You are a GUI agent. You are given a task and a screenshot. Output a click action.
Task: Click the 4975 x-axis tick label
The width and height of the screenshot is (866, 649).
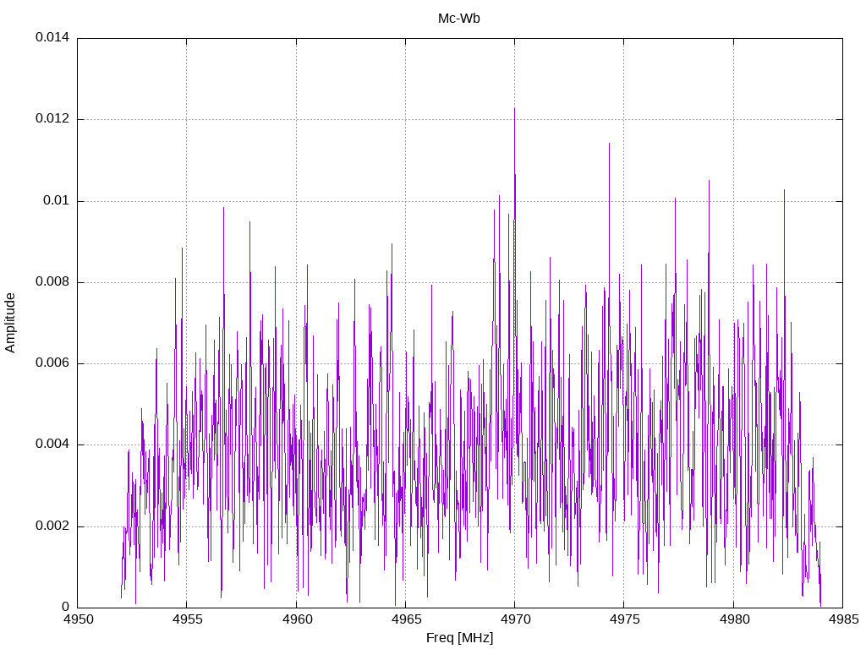pos(624,619)
